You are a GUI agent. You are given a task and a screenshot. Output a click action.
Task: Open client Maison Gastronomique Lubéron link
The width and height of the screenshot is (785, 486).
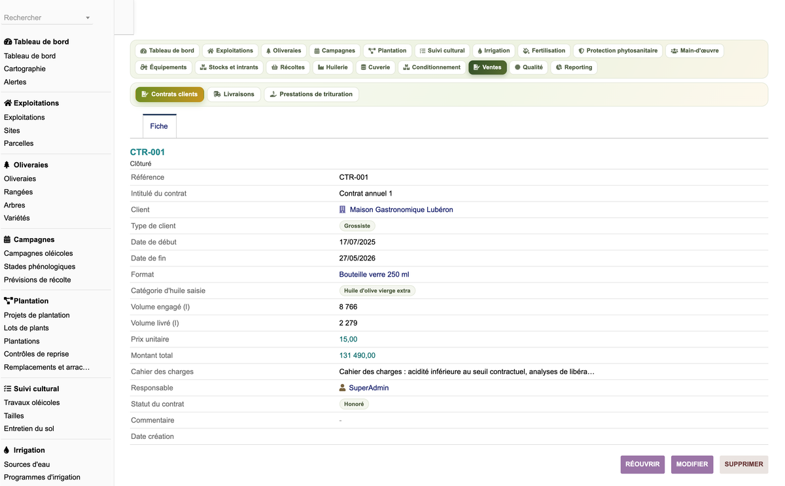(x=401, y=210)
